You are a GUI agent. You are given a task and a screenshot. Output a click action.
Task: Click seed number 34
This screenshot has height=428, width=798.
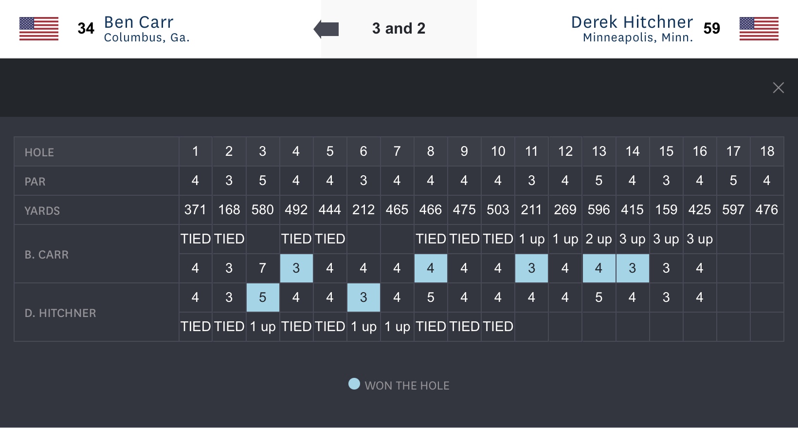click(86, 29)
